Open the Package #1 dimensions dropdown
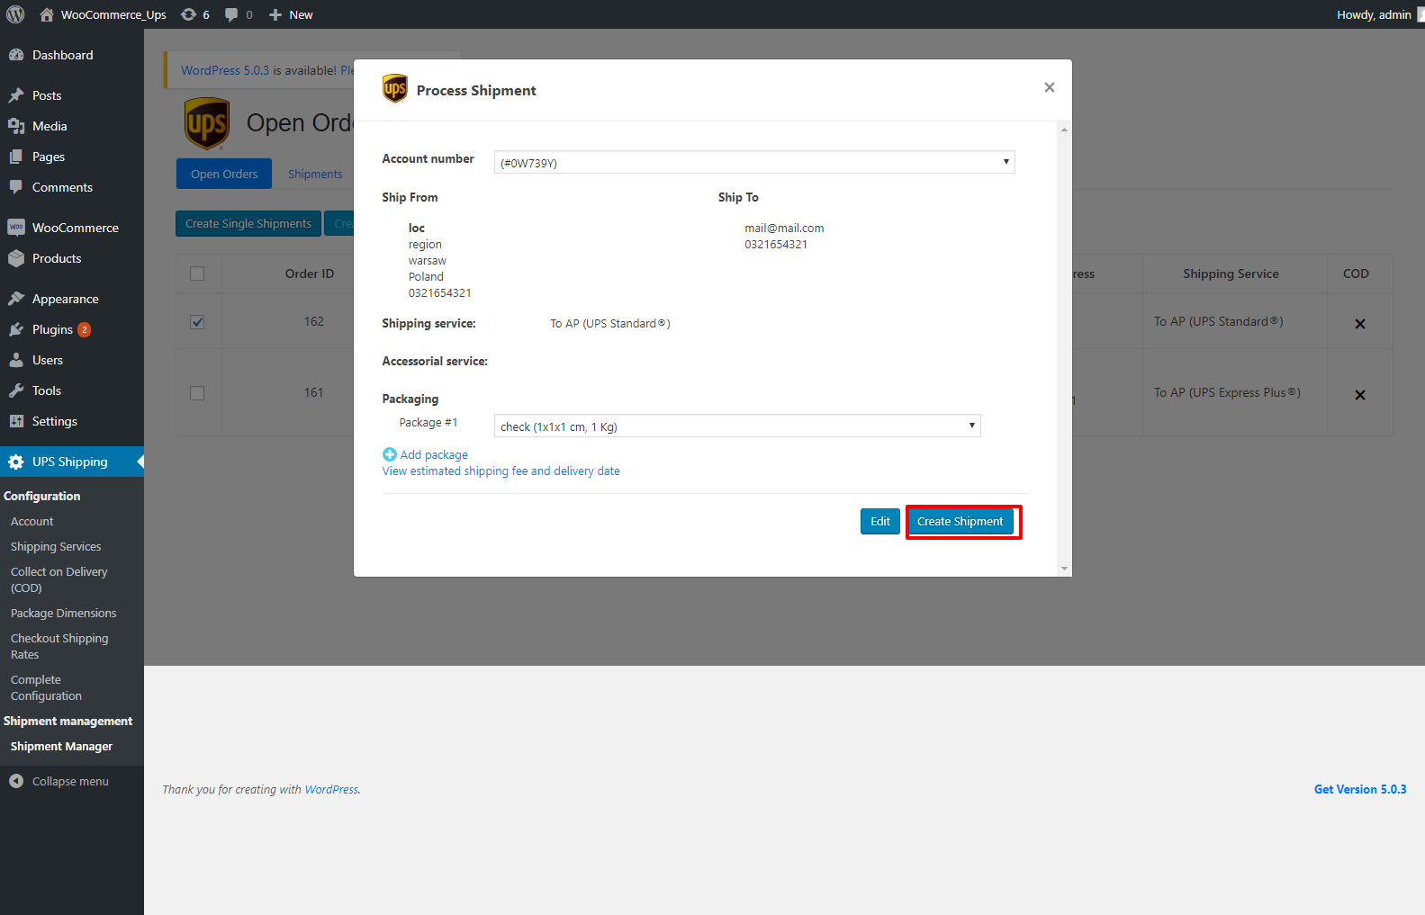This screenshot has height=915, width=1425. 737,426
